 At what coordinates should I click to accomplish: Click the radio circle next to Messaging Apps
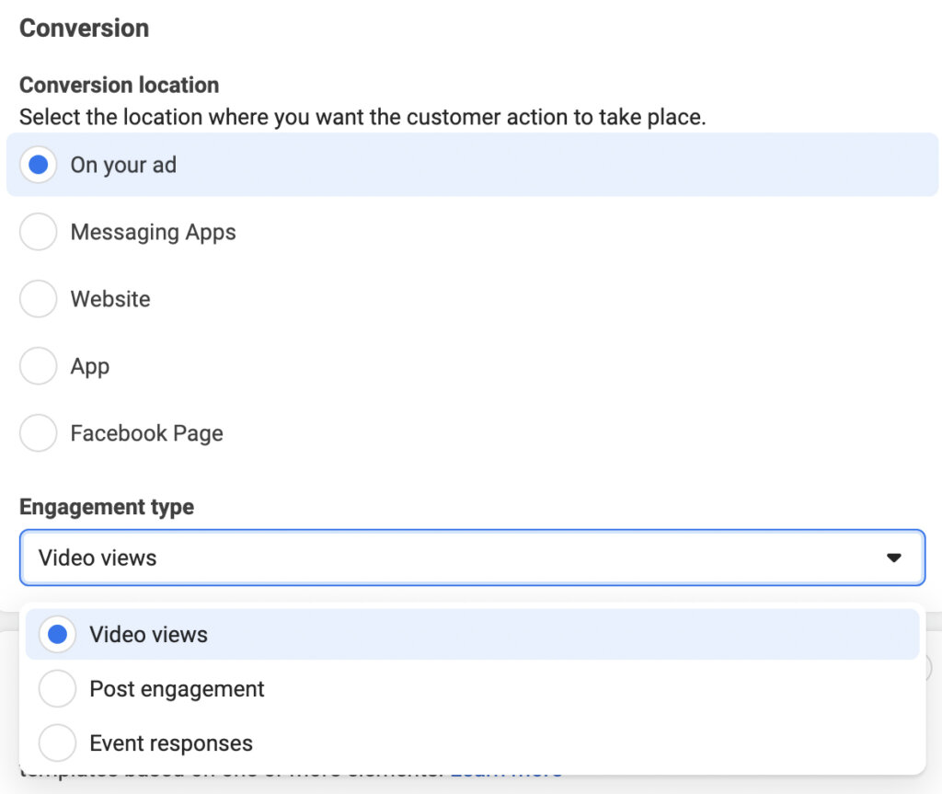(x=38, y=232)
